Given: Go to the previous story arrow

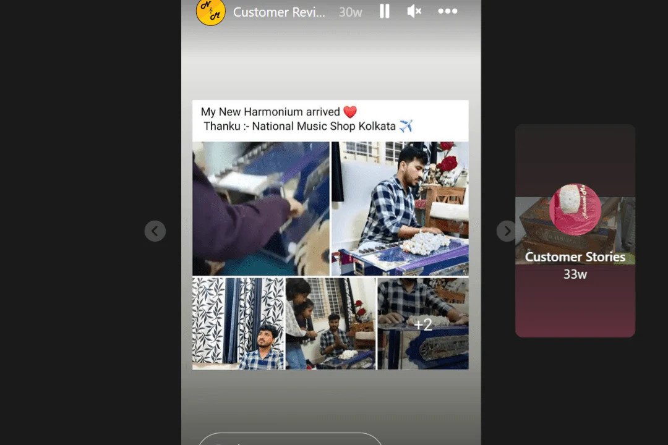Looking at the screenshot, I should point(155,231).
